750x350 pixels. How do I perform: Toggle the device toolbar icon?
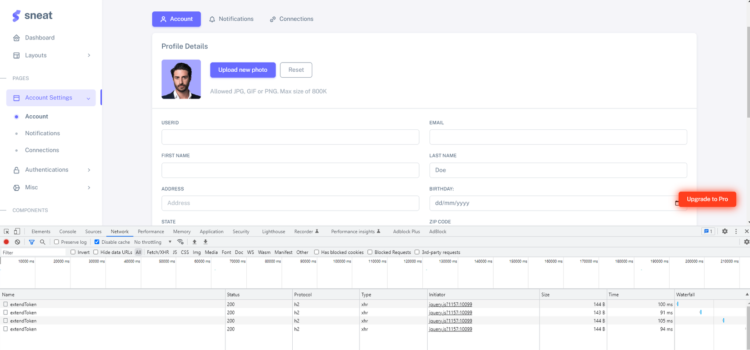point(17,232)
